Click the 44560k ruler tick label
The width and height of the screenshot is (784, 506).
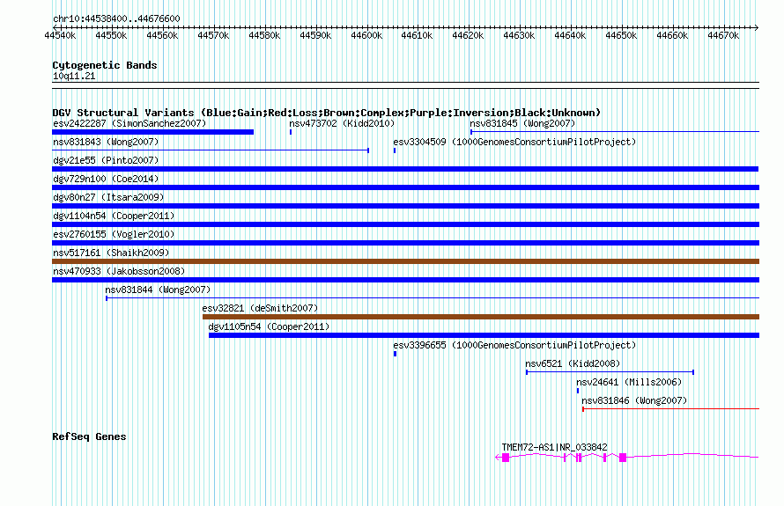click(162, 35)
